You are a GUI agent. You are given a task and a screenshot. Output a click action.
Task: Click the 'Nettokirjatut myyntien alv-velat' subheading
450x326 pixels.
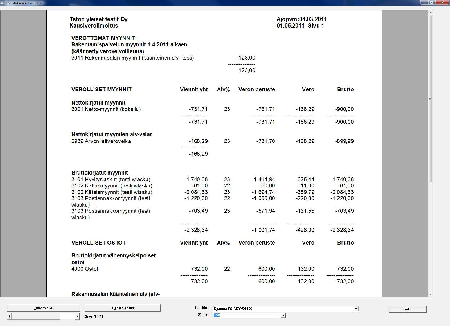click(x=112, y=134)
